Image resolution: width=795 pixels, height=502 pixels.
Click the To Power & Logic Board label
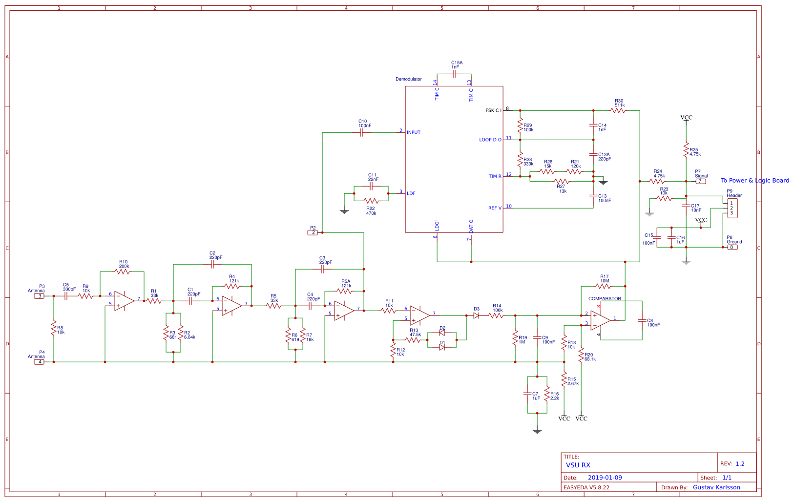[x=754, y=180]
